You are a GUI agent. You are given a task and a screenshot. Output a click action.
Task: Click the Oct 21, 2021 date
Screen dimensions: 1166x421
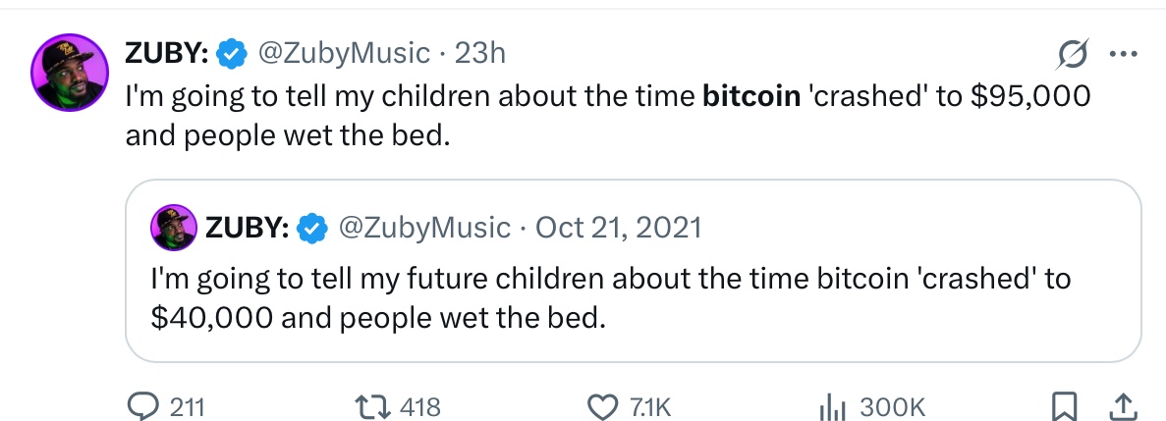tap(618, 228)
